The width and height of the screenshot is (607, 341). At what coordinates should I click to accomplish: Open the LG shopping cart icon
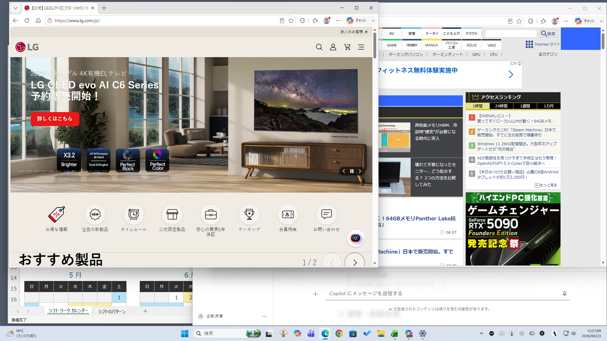click(347, 47)
